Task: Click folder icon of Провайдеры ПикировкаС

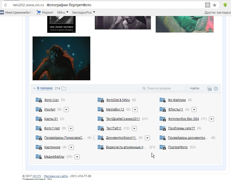Action: coord(39,137)
